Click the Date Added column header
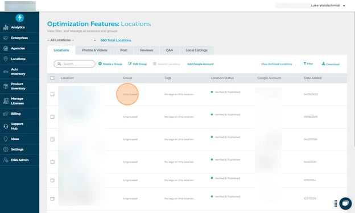This screenshot has width=355, height=213. (313, 78)
